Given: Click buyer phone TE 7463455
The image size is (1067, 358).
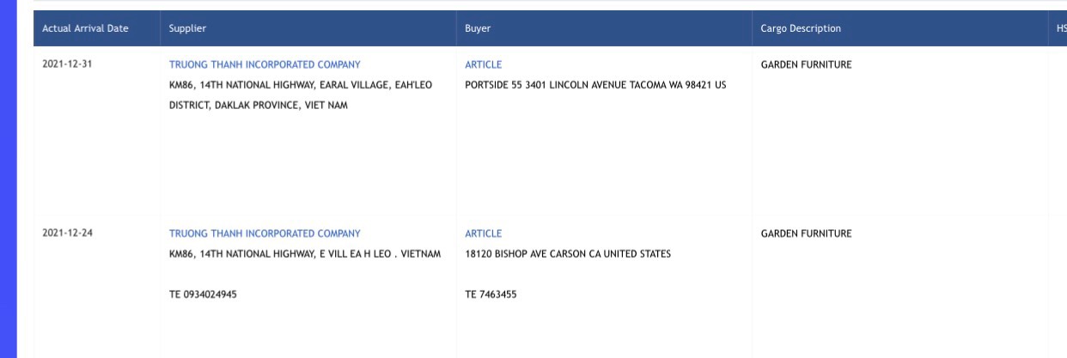Looking at the screenshot, I should tap(491, 294).
